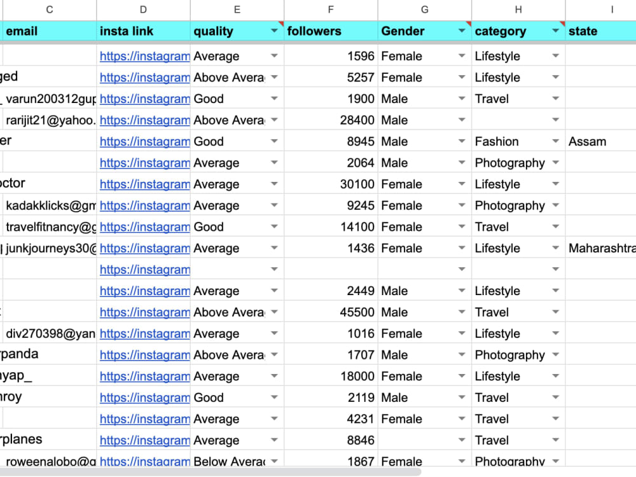Expand Gender dropdown in the 2064 followers row

point(462,163)
